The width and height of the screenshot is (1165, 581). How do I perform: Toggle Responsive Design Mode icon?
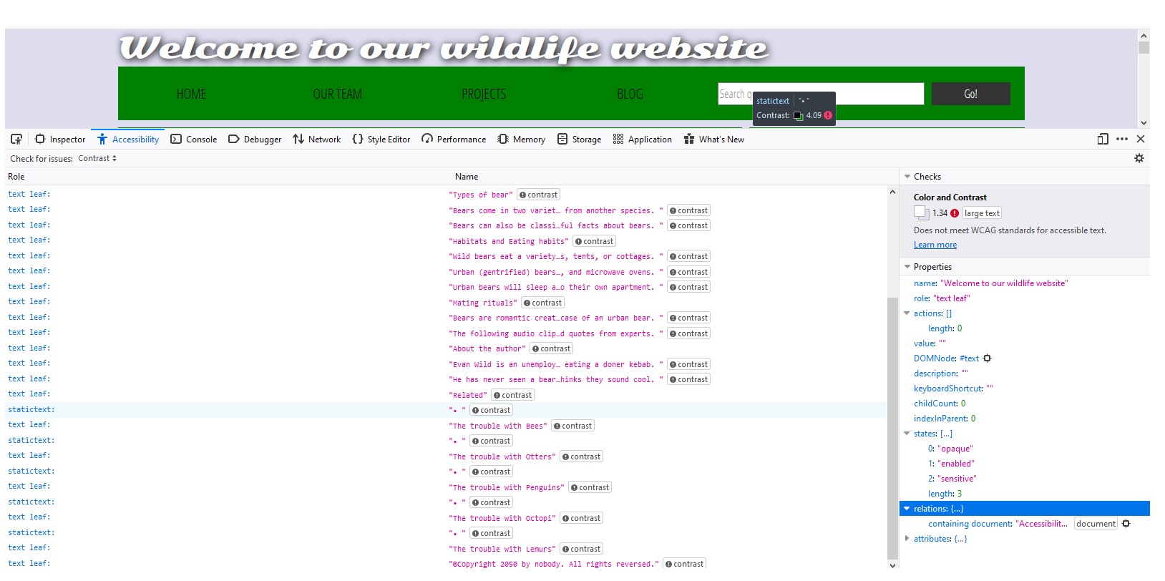1103,139
